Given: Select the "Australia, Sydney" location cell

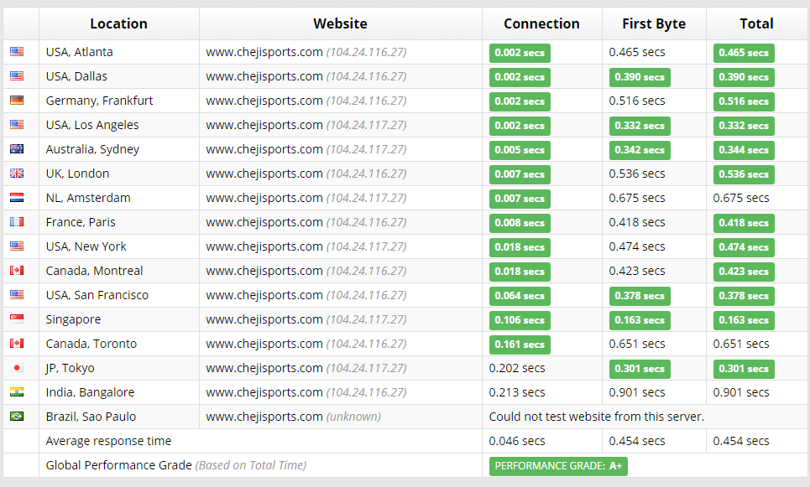Looking at the screenshot, I should click(119, 149).
